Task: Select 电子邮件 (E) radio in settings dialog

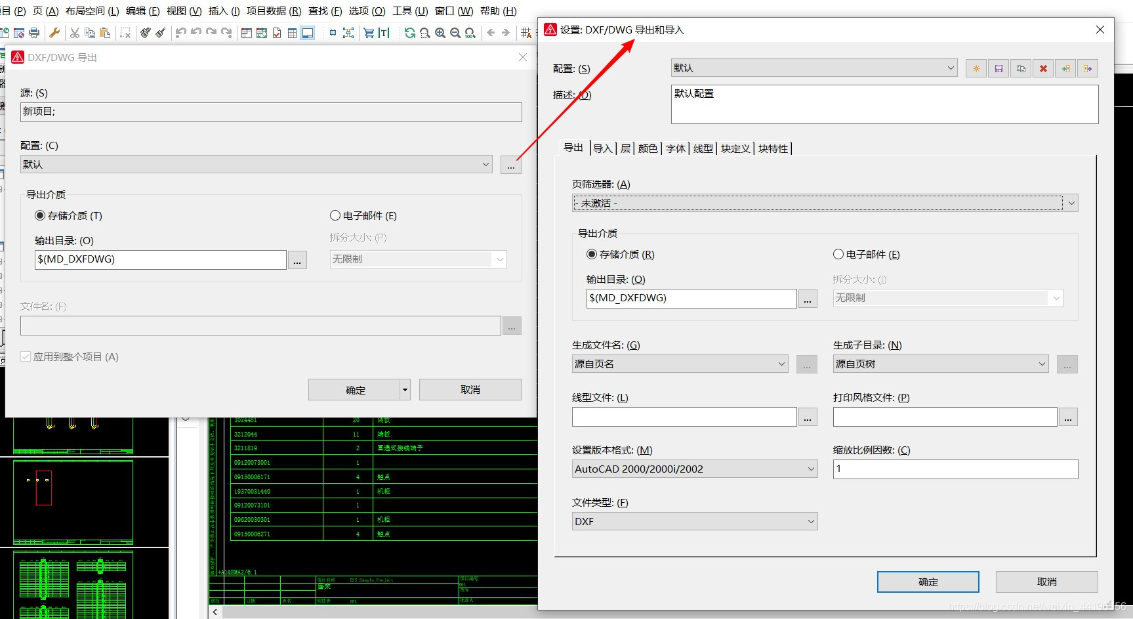Action: click(x=838, y=254)
